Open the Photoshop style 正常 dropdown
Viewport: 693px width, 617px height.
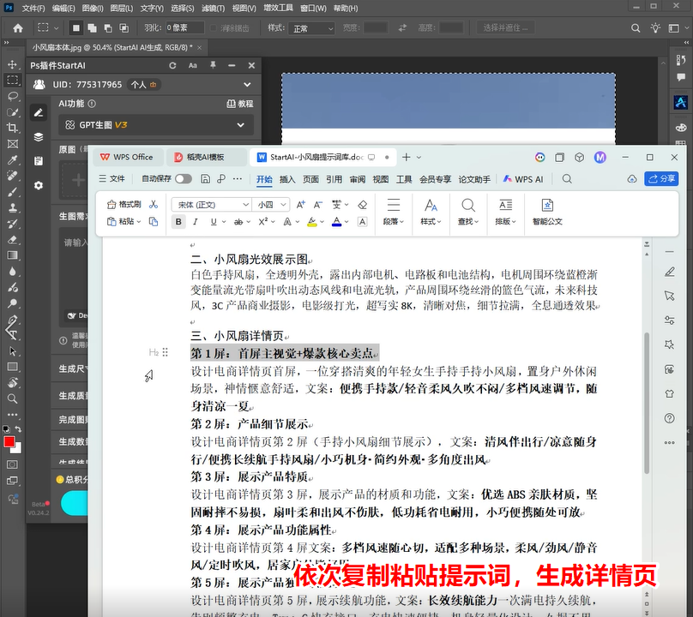pyautogui.click(x=311, y=29)
